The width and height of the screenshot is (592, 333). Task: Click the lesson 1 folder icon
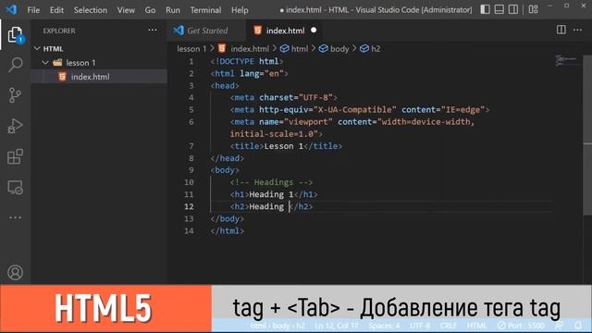[x=57, y=62]
